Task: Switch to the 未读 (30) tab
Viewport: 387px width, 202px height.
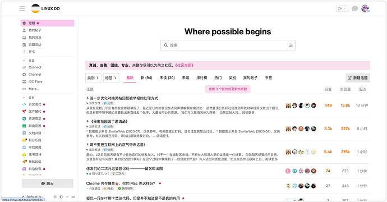Action: pyautogui.click(x=167, y=78)
